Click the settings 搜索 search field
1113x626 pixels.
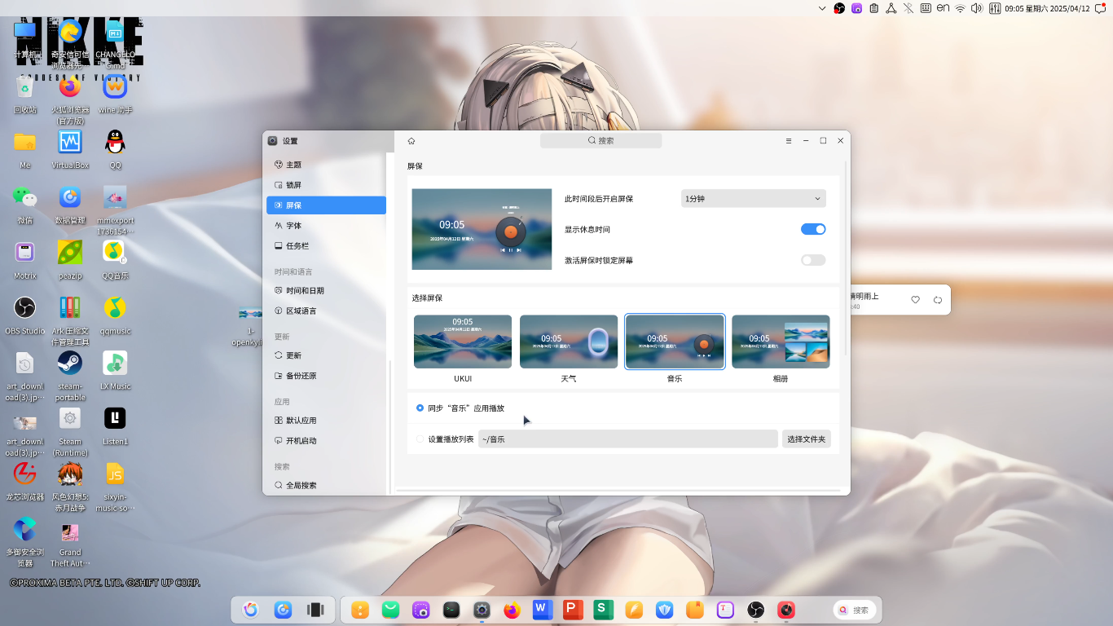tap(601, 141)
